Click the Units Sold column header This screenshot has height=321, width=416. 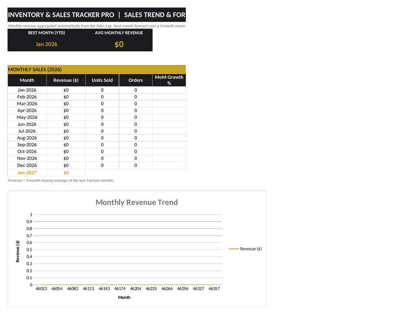click(102, 80)
